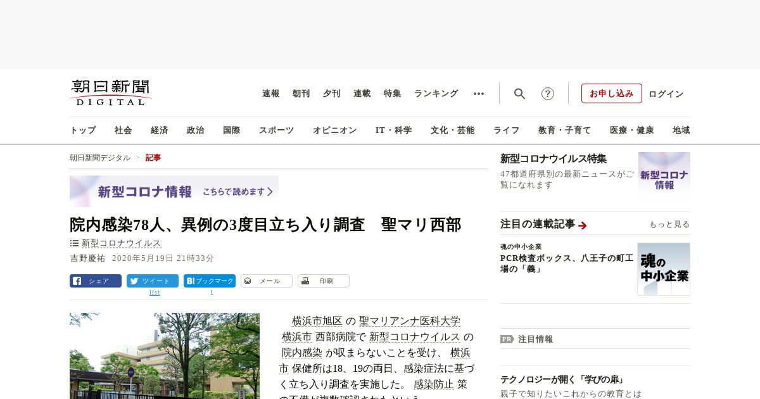Send article by メール button
Image resolution: width=760 pixels, height=399 pixels.
(x=267, y=281)
